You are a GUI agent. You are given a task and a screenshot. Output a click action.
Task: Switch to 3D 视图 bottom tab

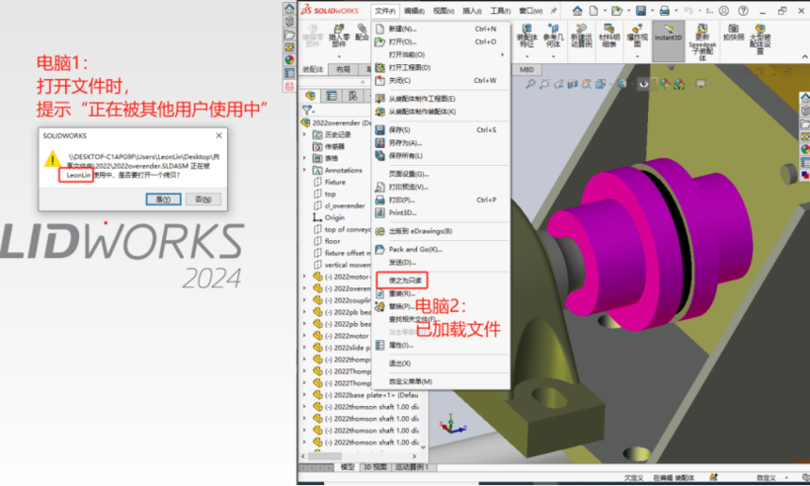pyautogui.click(x=375, y=467)
